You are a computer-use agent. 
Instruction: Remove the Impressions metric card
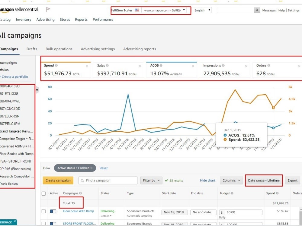pyautogui.click(x=246, y=66)
